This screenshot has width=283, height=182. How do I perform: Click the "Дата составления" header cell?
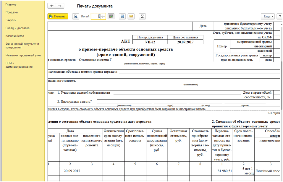pyautogui.click(x=185, y=37)
